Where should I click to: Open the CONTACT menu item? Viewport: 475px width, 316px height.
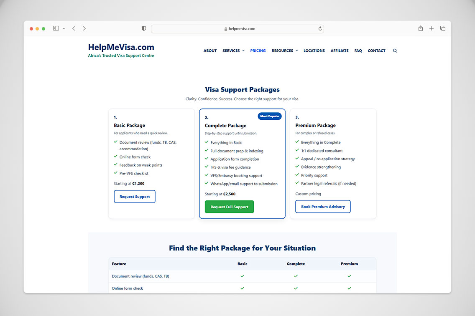[376, 51]
